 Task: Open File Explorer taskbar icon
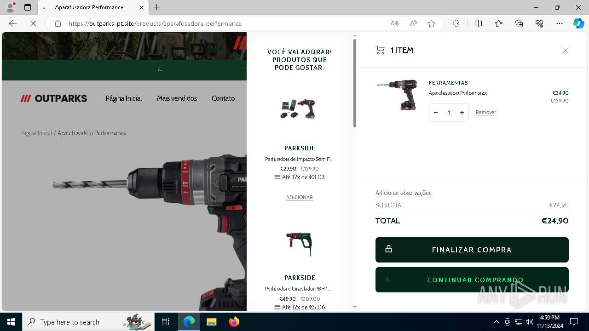[211, 322]
